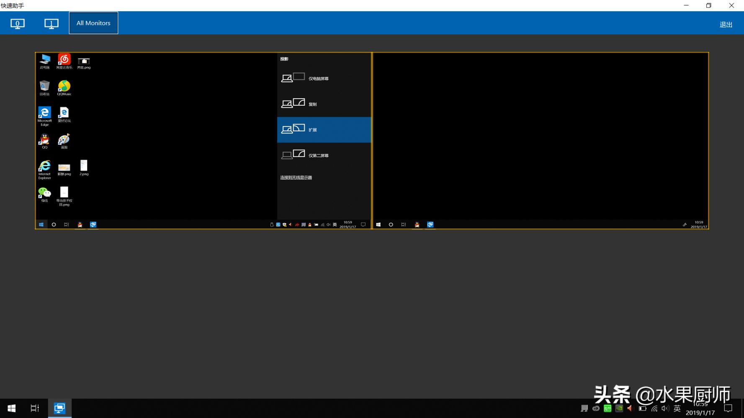744x418 pixels.
Task: Open the 回收站 recycle bin
Action: click(x=44, y=86)
